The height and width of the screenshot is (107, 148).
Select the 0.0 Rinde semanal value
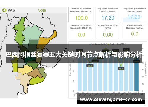click(x=135, y=34)
